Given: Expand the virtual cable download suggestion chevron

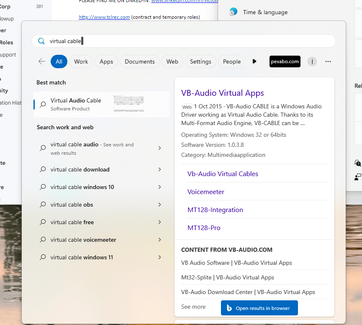Looking at the screenshot, I should [159, 169].
